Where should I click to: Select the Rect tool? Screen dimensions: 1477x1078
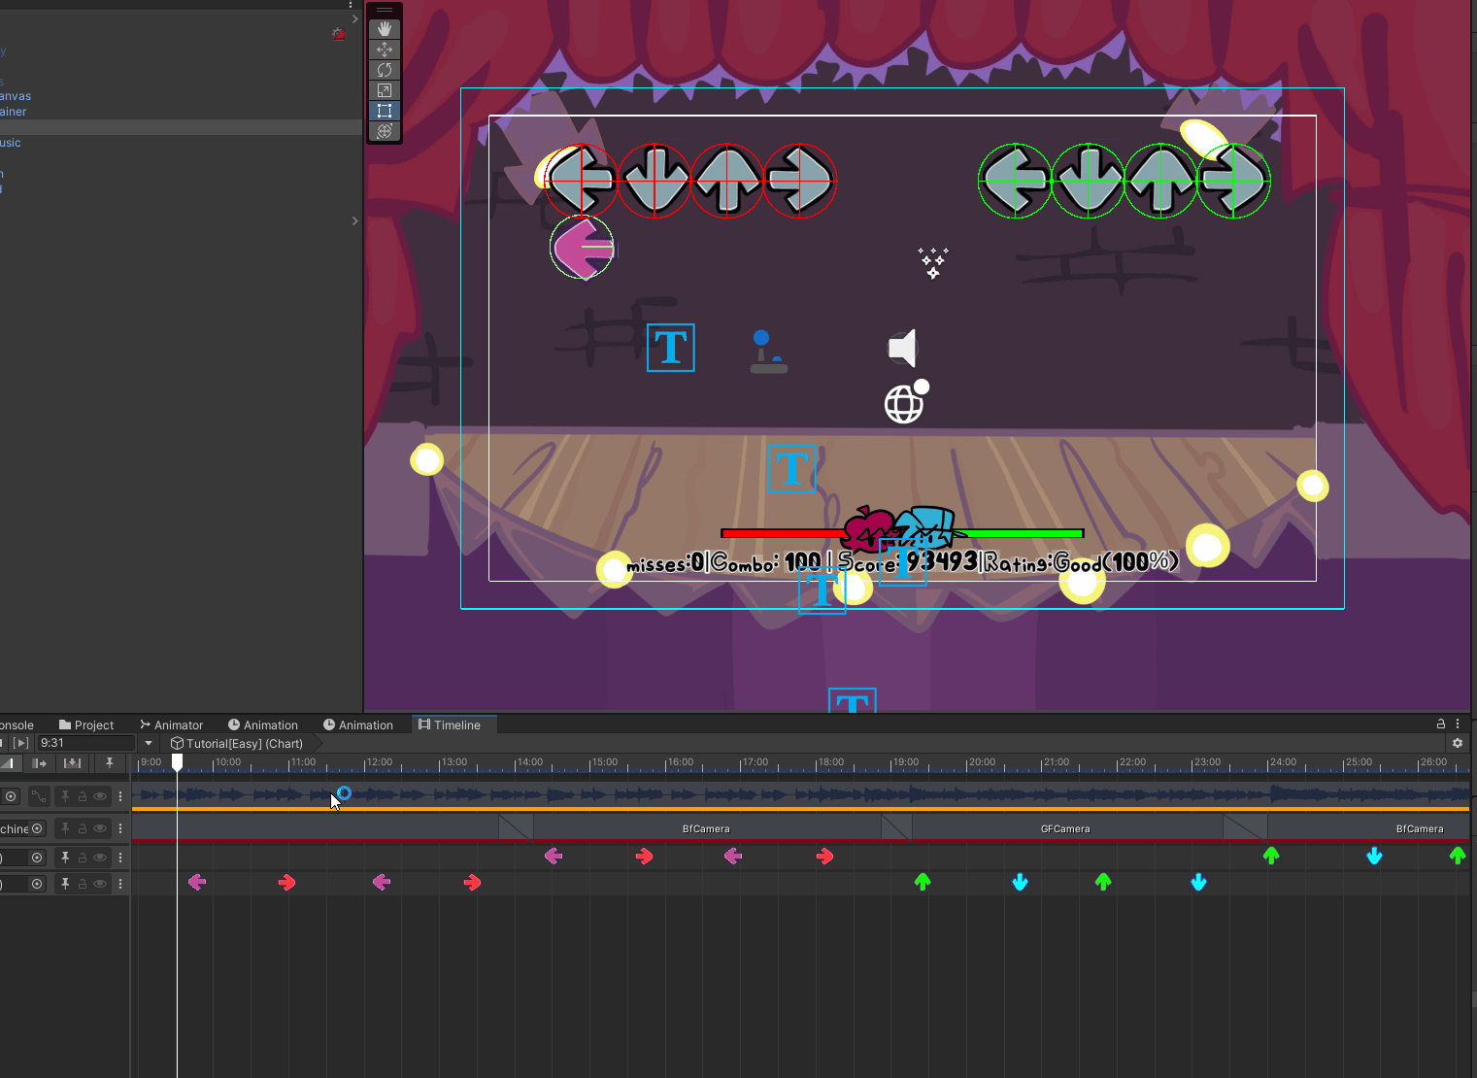385,111
